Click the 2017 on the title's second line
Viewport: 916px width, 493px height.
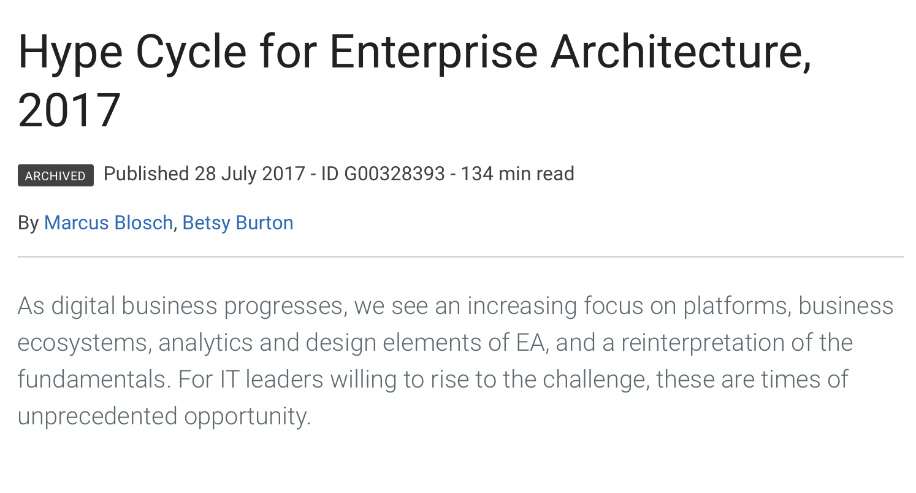[69, 110]
